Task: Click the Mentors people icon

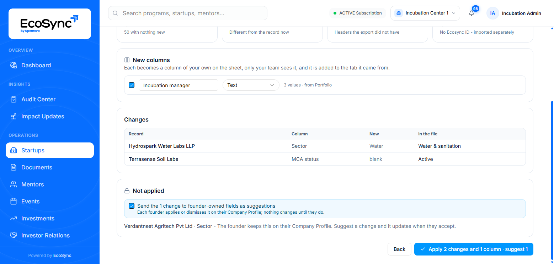Action: pyautogui.click(x=14, y=184)
